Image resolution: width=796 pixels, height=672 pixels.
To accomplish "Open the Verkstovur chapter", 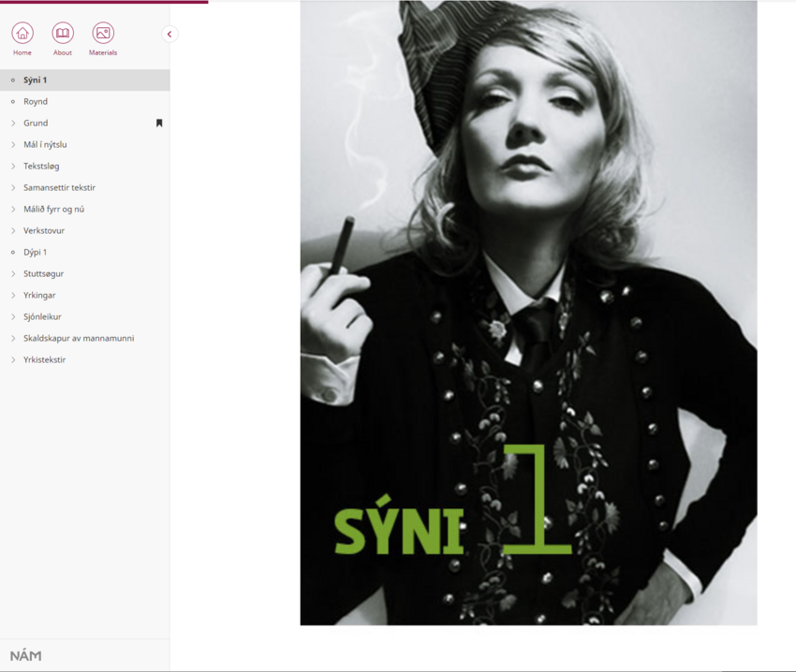I will pos(44,230).
